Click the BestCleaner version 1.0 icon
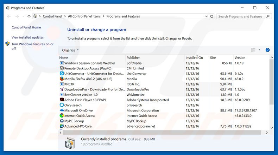Image resolution: width=278 pixels, height=155 pixels. (62, 95)
